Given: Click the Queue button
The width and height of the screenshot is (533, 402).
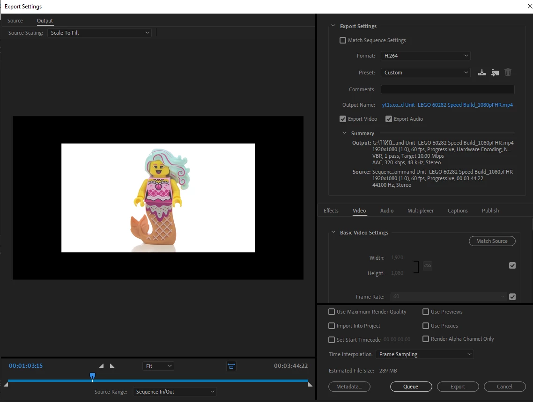Looking at the screenshot, I should tap(411, 387).
